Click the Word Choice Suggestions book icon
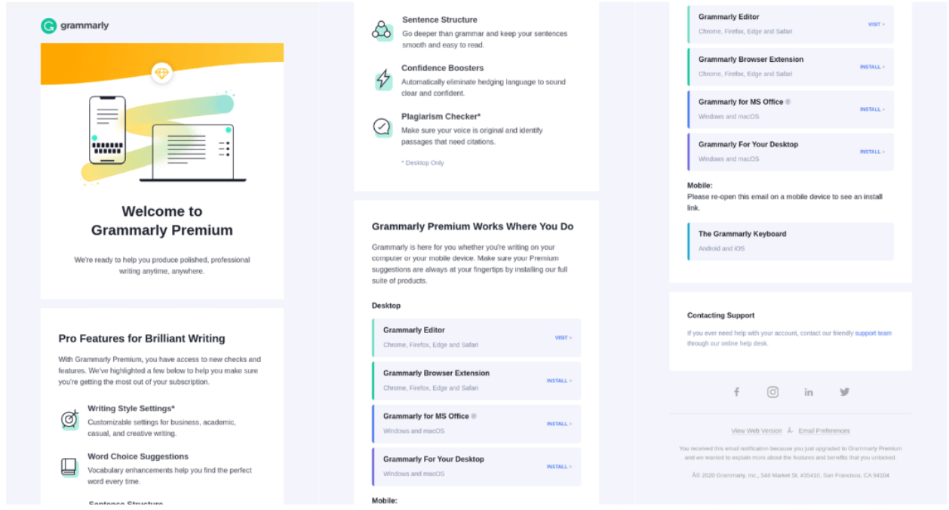Image resolution: width=949 pixels, height=510 pixels. [x=69, y=466]
